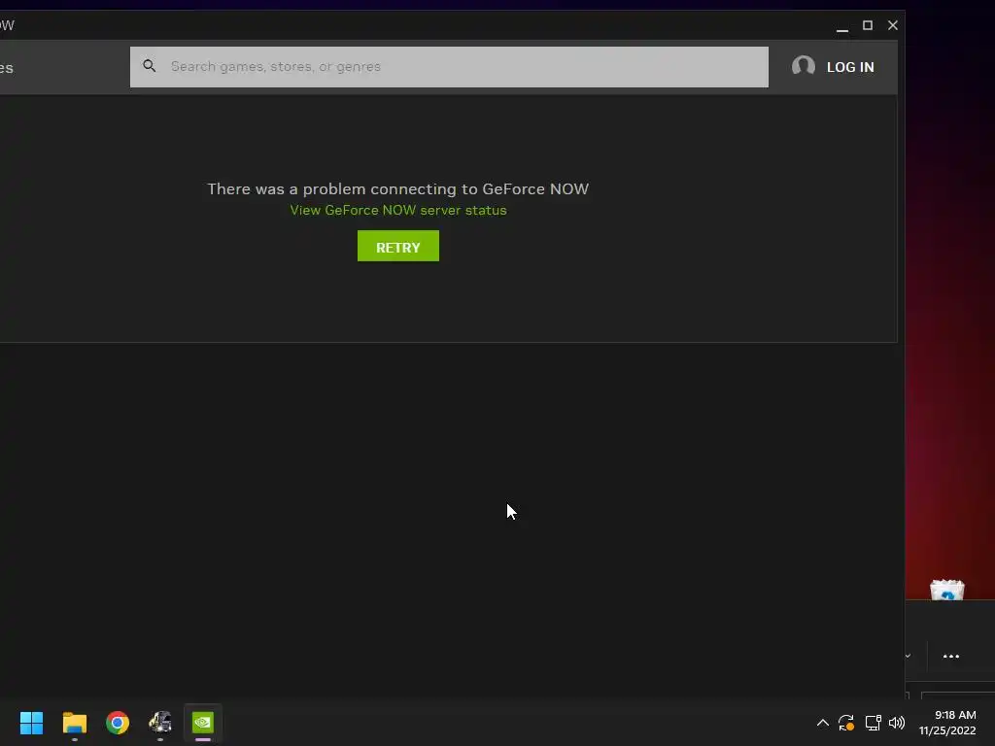Click the LOG IN button

pyautogui.click(x=849, y=67)
